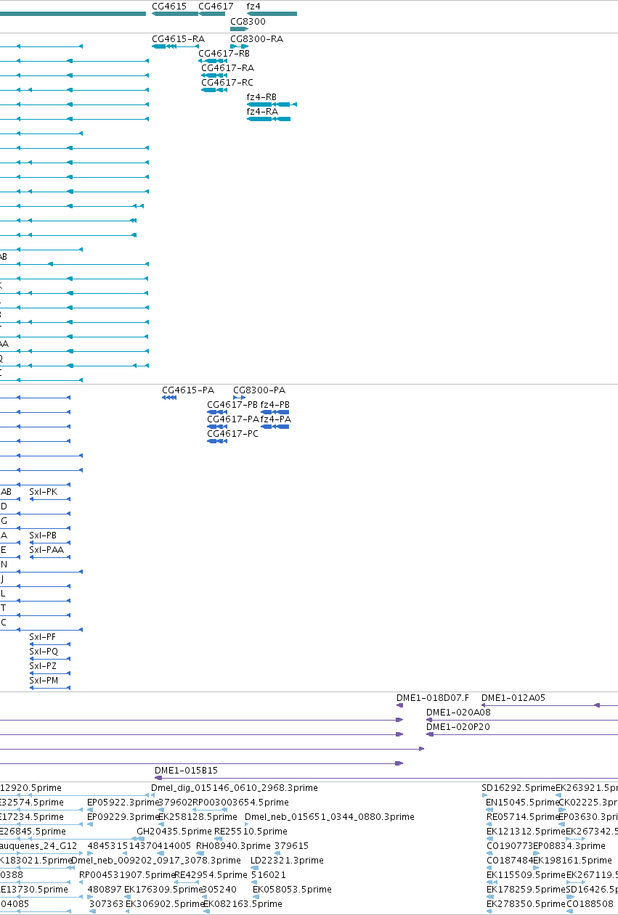Image resolution: width=618 pixels, height=915 pixels.
Task: Select the Sxl-PK label
Action: (43, 492)
